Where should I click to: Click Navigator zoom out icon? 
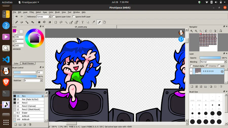pos(196,31)
